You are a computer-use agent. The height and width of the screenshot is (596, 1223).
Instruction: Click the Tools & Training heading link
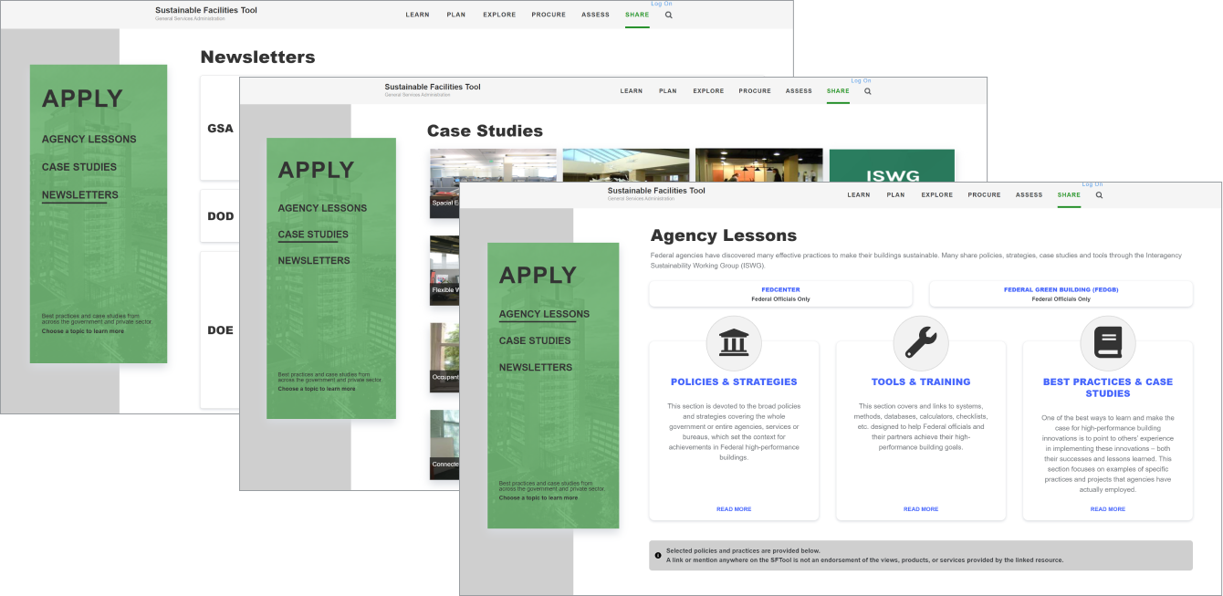[920, 382]
